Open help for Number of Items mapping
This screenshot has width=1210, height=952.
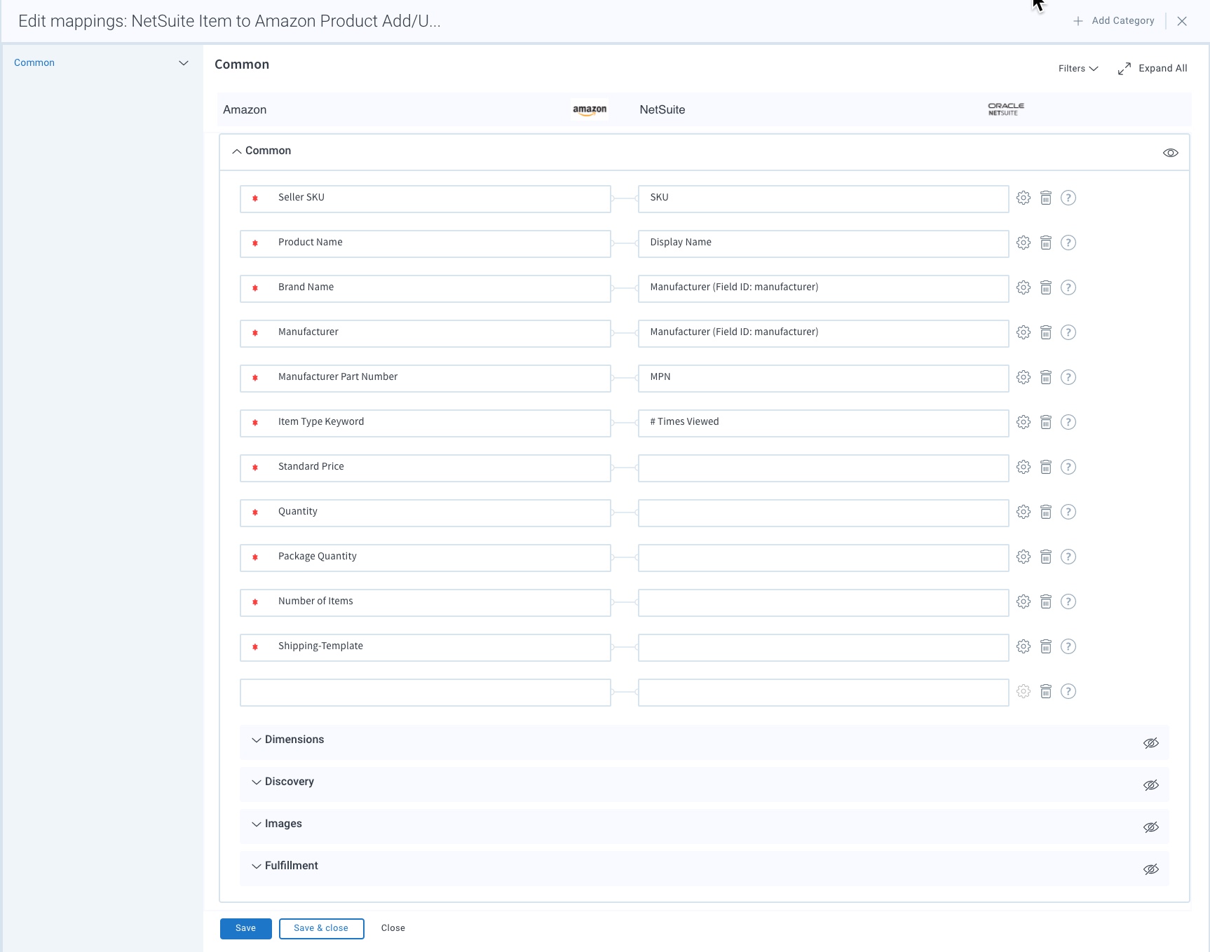[1068, 601]
